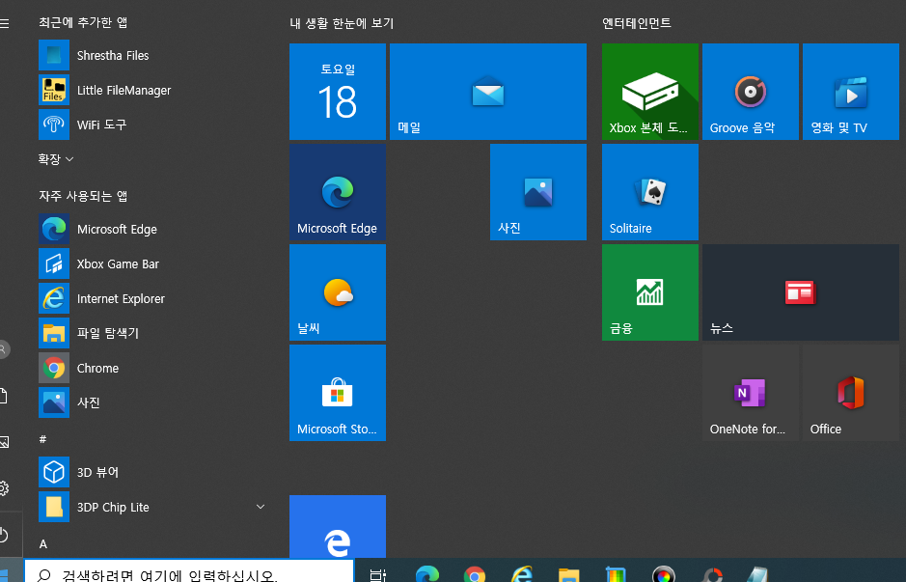Screen dimensions: 906x582
Task: Open the Groove 음악 tile
Action: 751,92
